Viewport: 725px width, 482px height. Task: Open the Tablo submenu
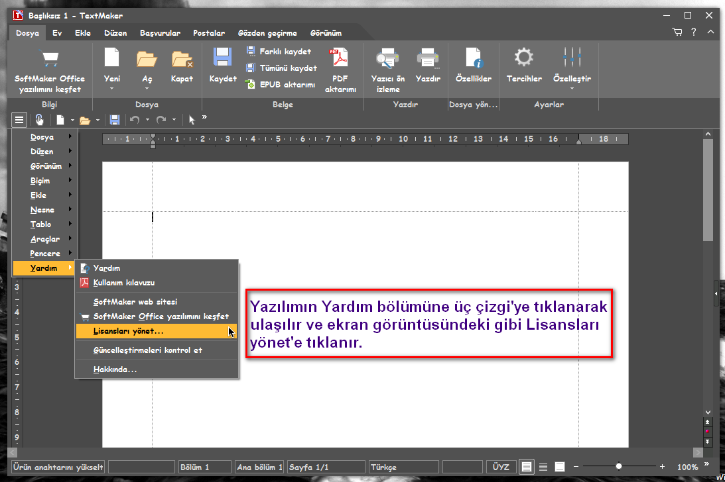click(x=45, y=224)
